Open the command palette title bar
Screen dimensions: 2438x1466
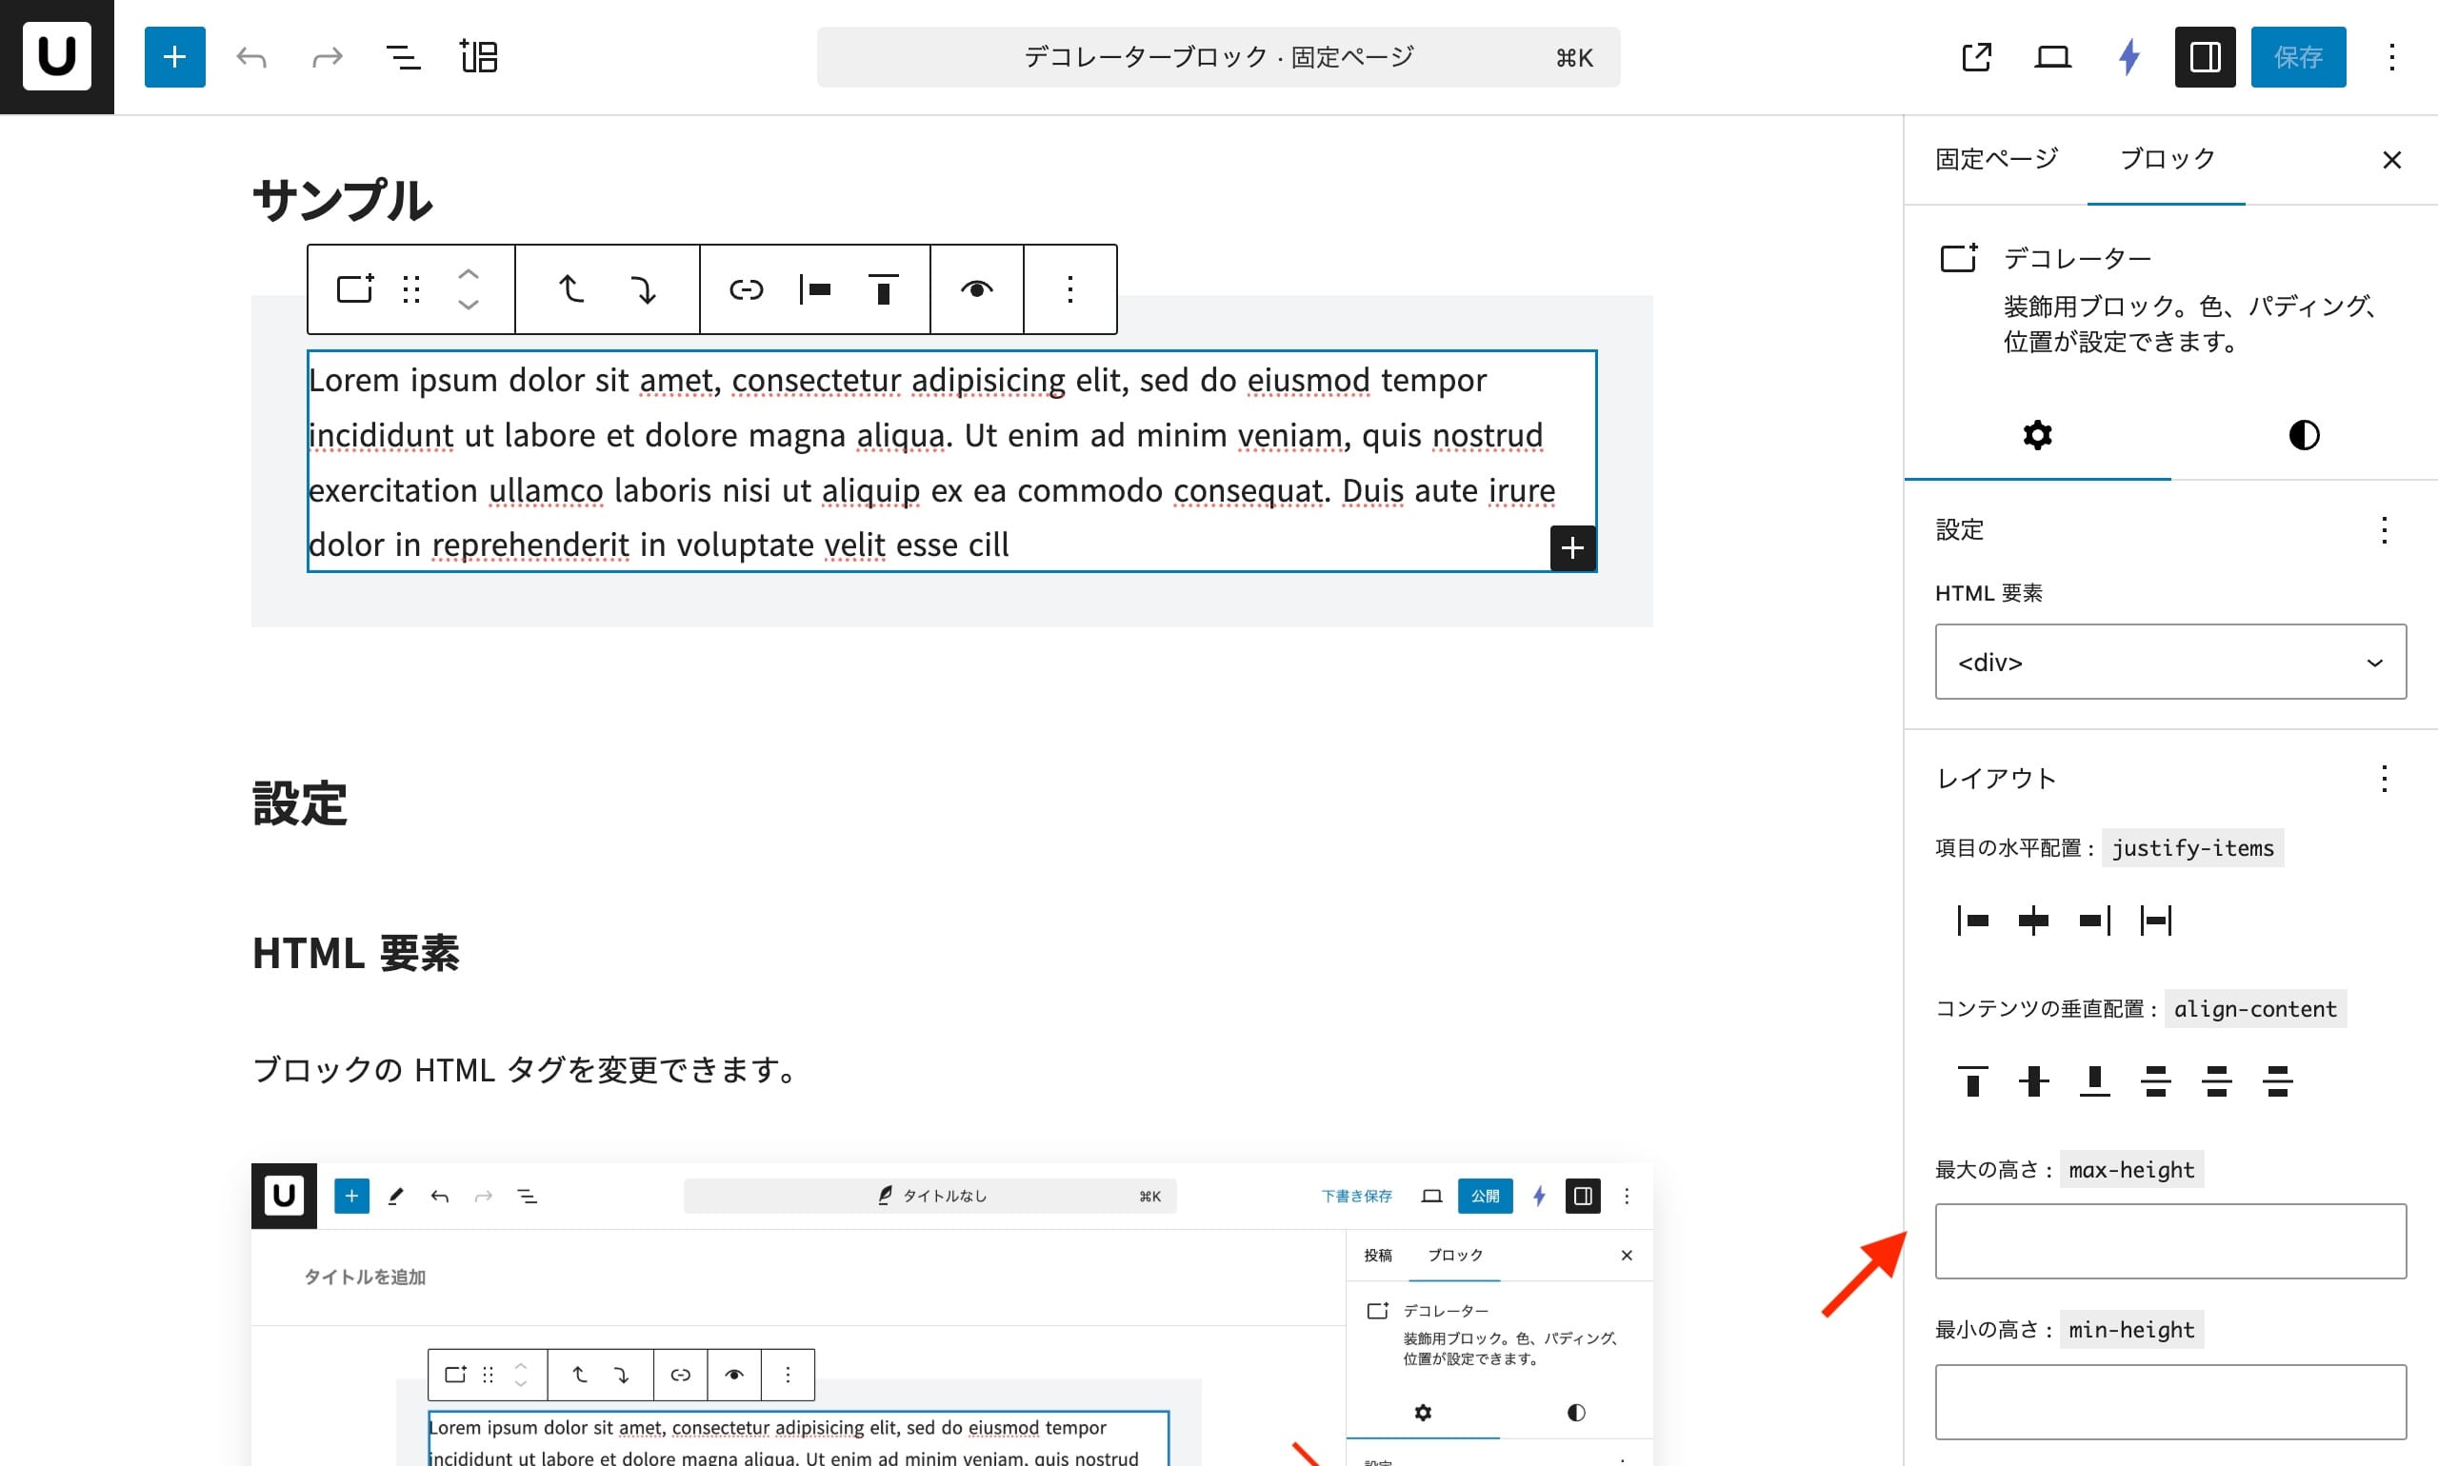coord(1217,56)
